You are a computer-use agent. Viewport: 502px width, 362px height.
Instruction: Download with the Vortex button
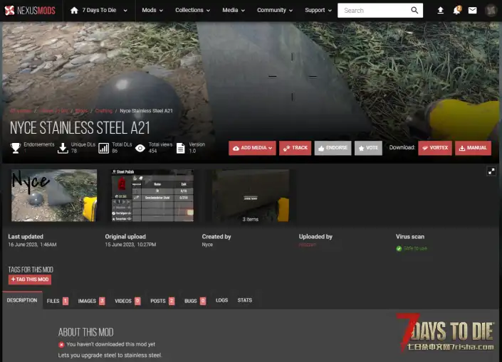coord(435,148)
